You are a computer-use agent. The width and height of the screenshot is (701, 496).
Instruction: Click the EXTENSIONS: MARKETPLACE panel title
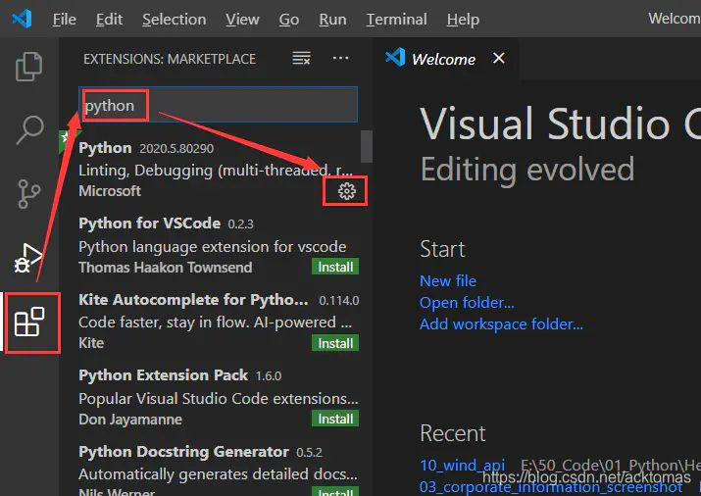pyautogui.click(x=170, y=59)
